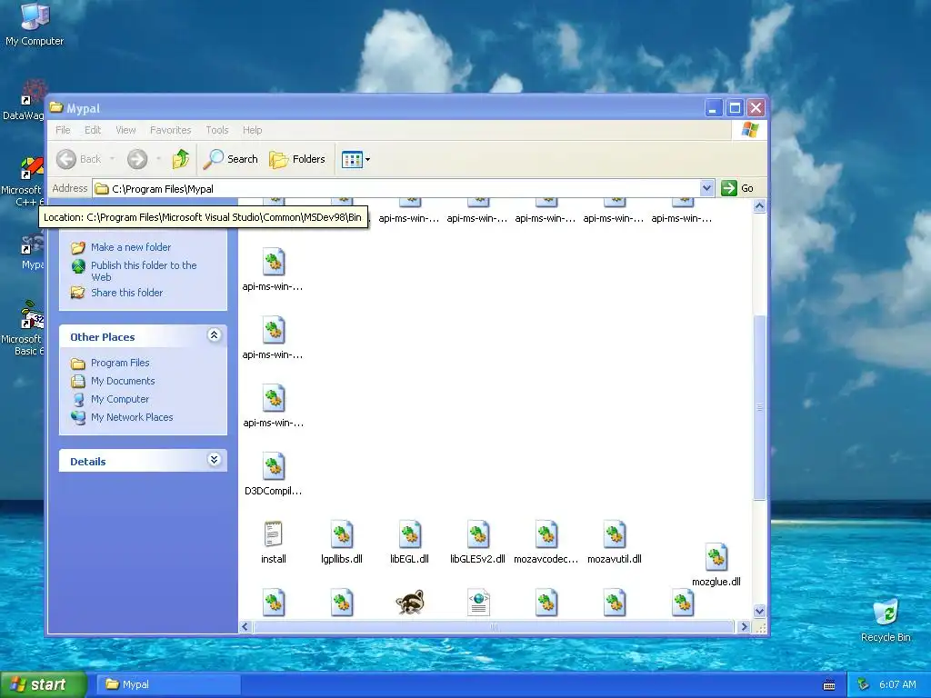Click the horizontal scrollbar right arrow
931x698 pixels.
point(744,627)
